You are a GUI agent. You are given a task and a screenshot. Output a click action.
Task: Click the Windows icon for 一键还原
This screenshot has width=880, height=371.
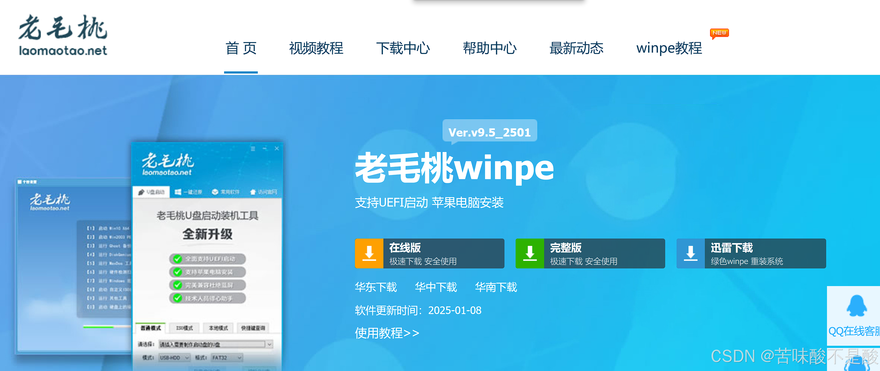pos(178,192)
